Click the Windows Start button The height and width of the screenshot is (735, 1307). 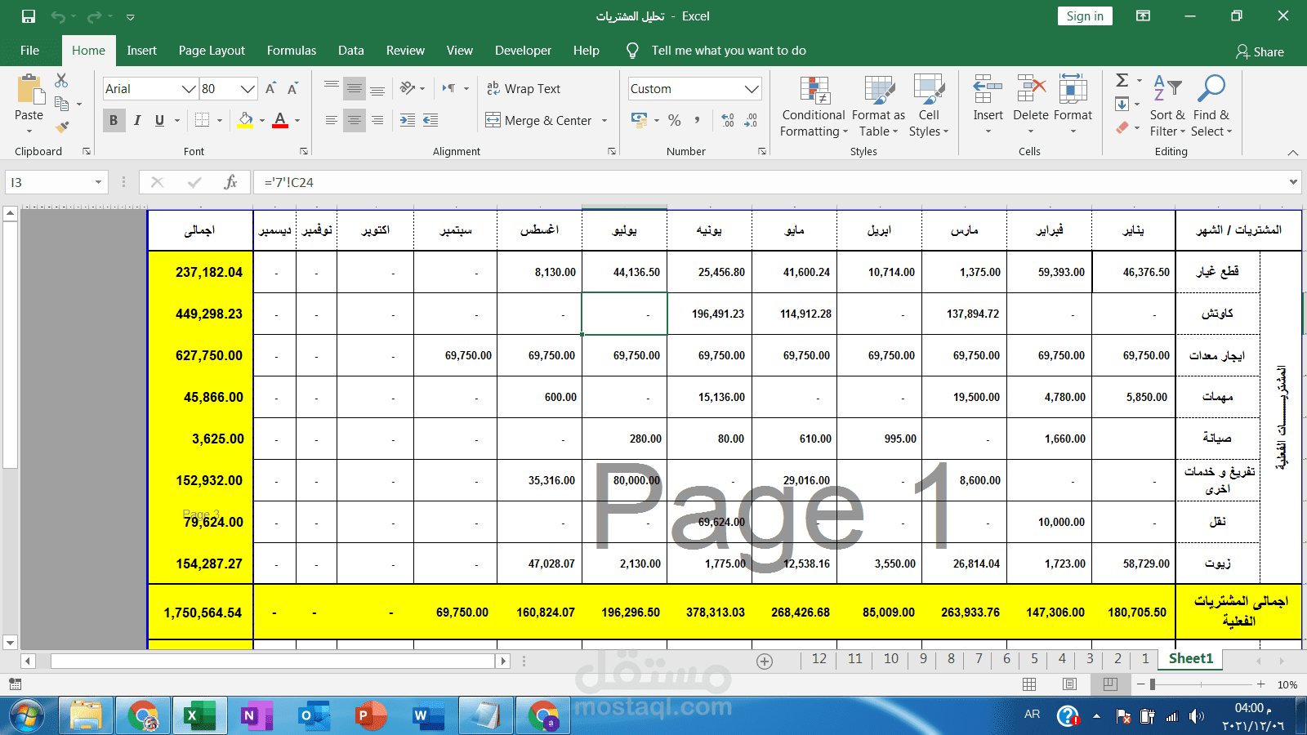26,716
